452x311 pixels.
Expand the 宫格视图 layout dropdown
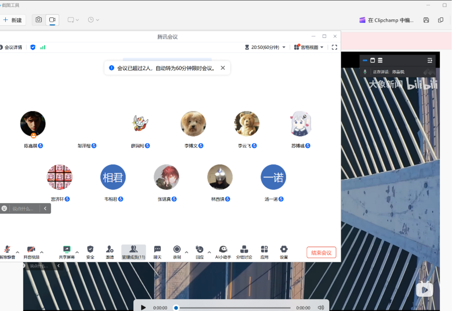(x=309, y=47)
